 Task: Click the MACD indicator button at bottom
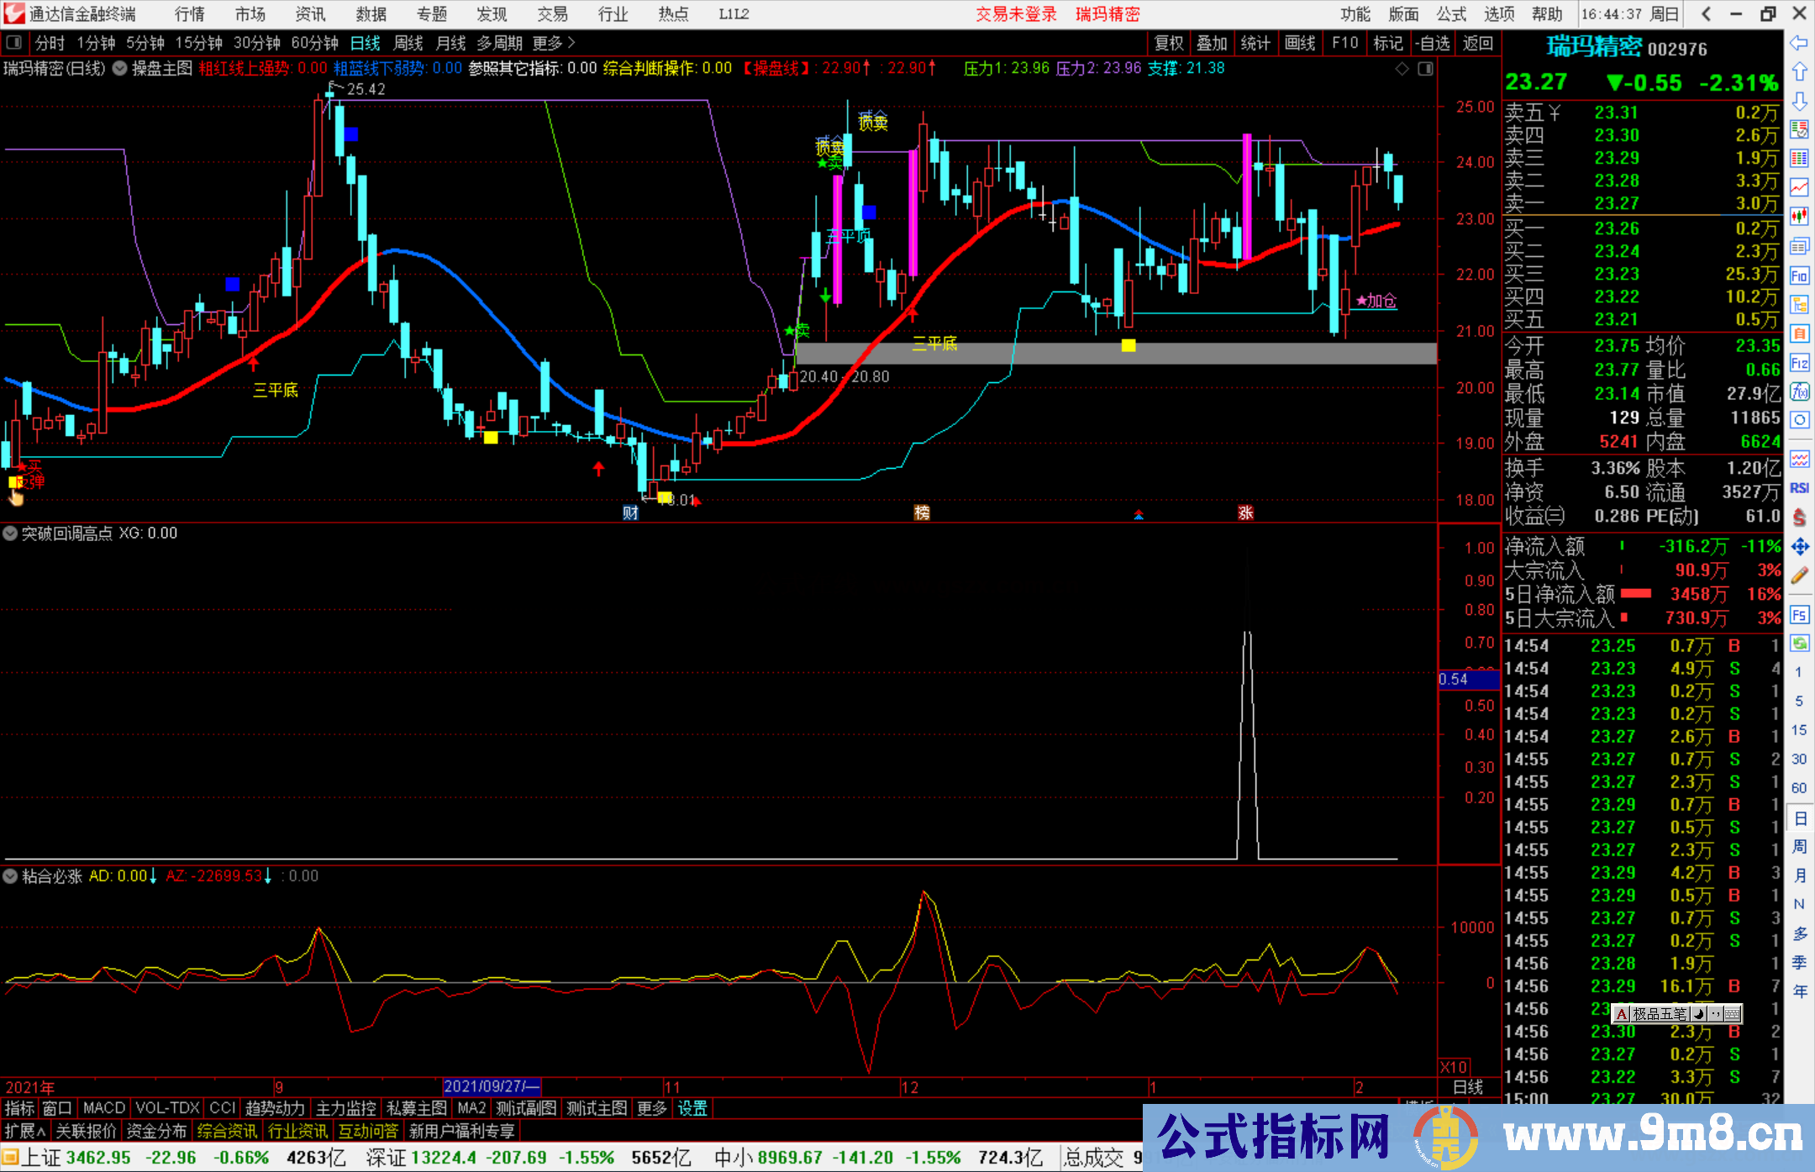click(103, 1108)
